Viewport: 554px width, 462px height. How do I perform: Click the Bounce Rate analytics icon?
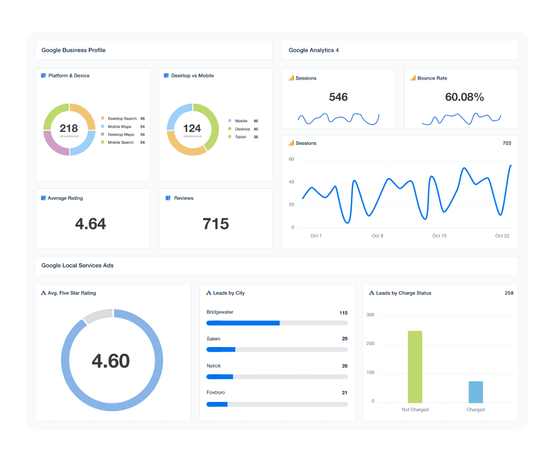(x=413, y=78)
